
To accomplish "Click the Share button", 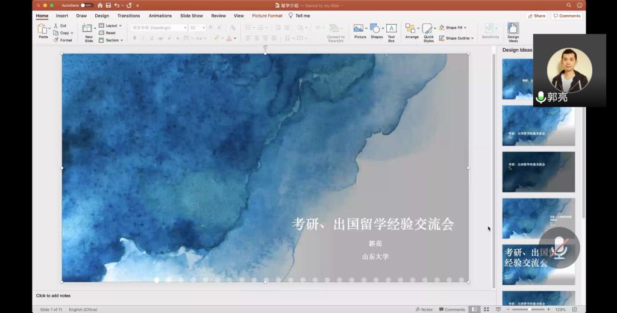I will [536, 16].
